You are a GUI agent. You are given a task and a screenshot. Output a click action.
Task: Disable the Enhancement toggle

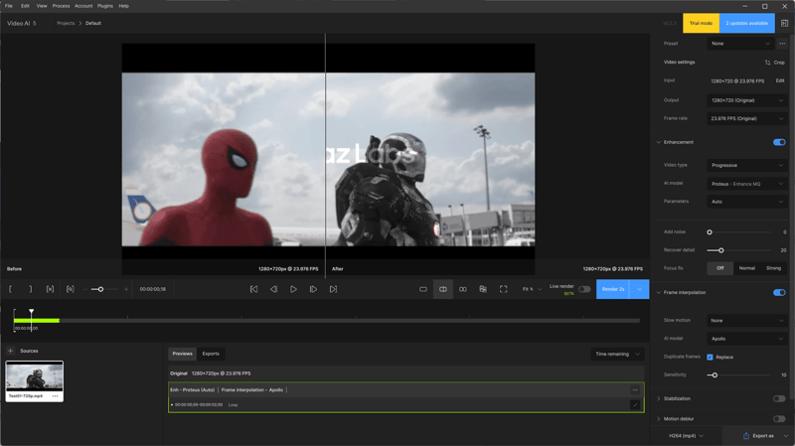click(x=779, y=142)
